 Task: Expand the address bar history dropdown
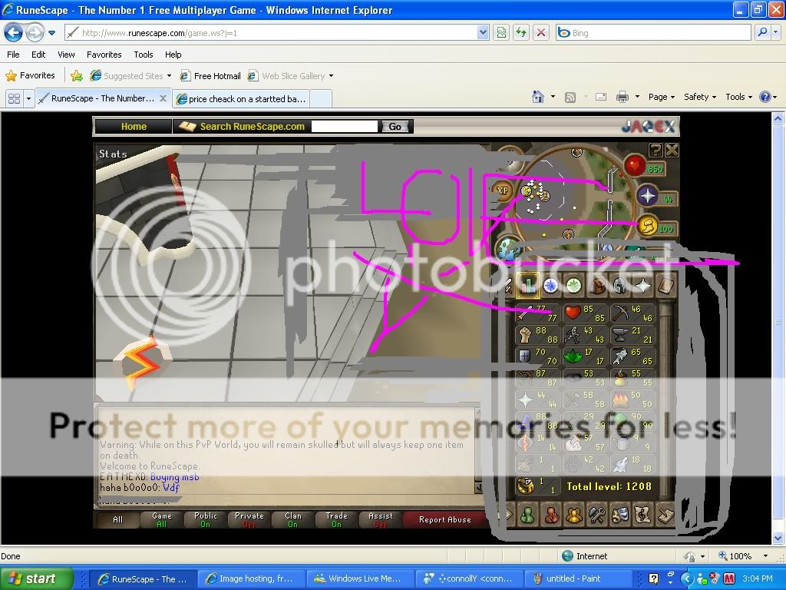pyautogui.click(x=483, y=33)
